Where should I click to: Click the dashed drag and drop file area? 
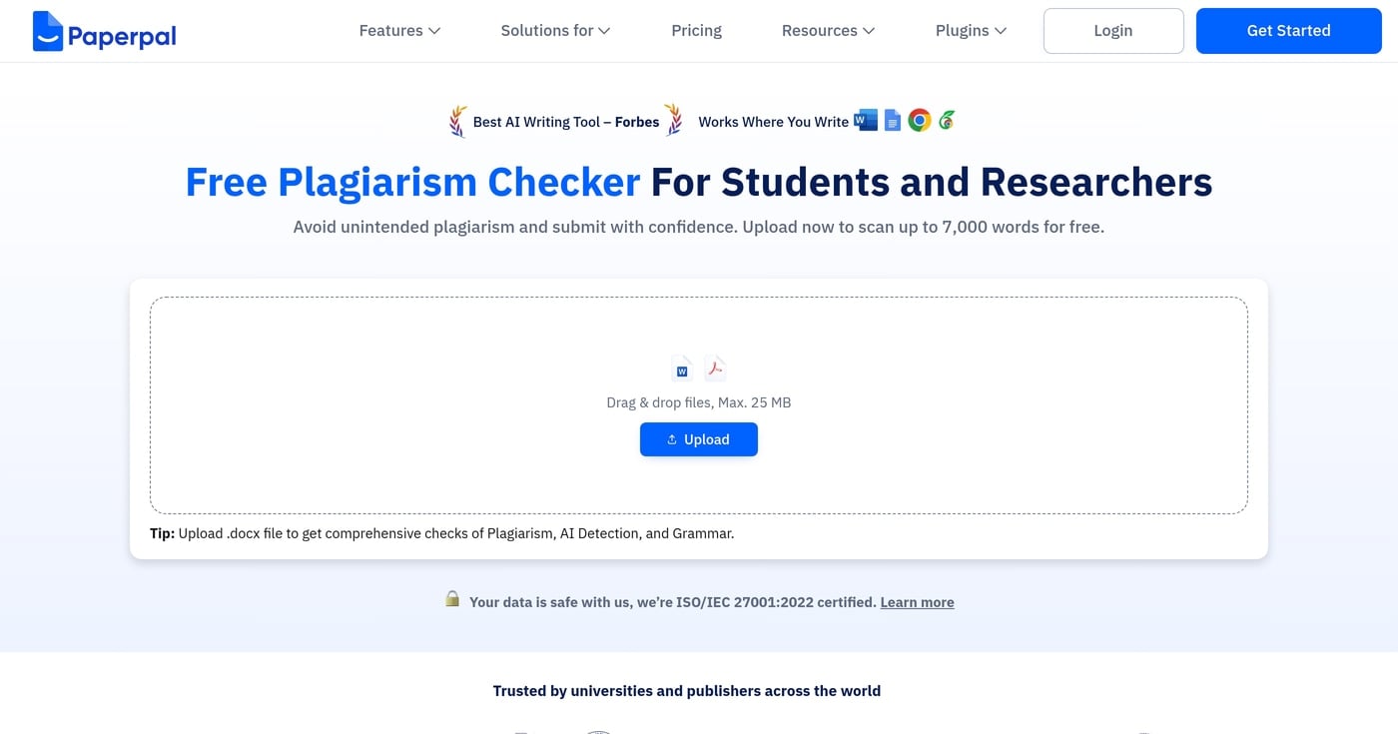(x=699, y=405)
